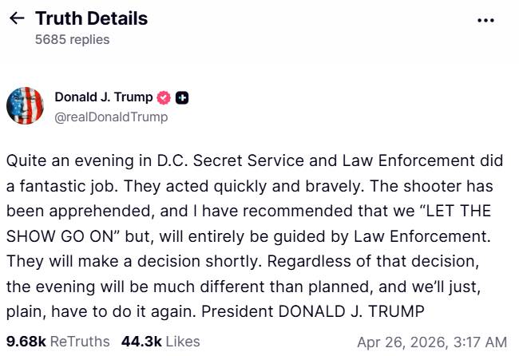This screenshot has height=356, width=519.
Task: Click the 9.68k retruth count number
Action: click(26, 342)
